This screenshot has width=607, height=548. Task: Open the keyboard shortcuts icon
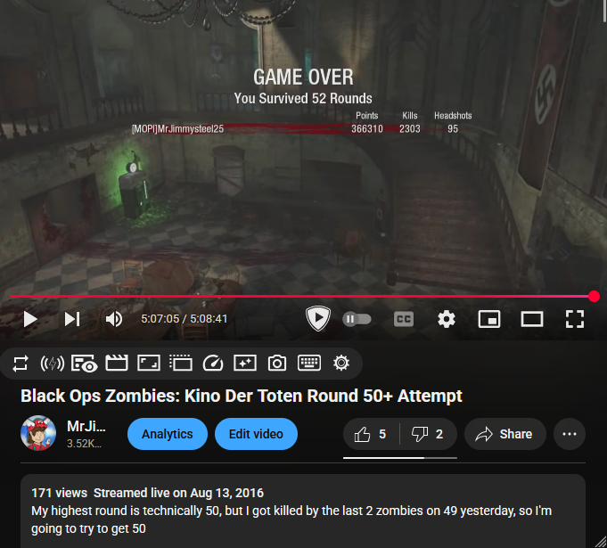tap(309, 363)
